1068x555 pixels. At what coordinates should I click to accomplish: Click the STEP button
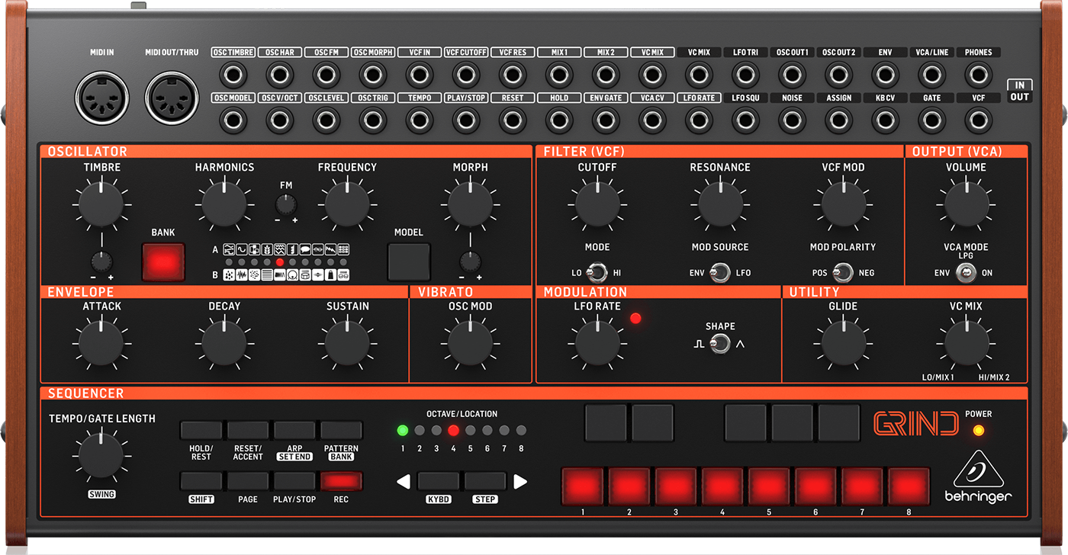pos(485,481)
